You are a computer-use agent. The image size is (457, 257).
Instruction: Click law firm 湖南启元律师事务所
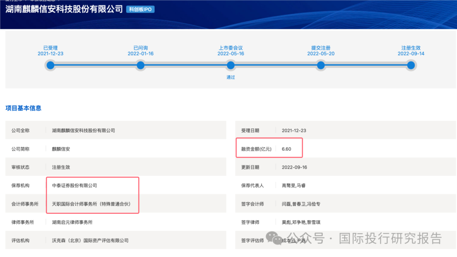[72, 222]
